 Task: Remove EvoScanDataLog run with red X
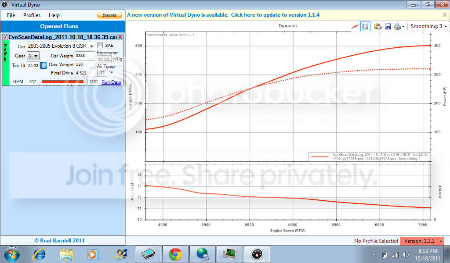pos(120,37)
